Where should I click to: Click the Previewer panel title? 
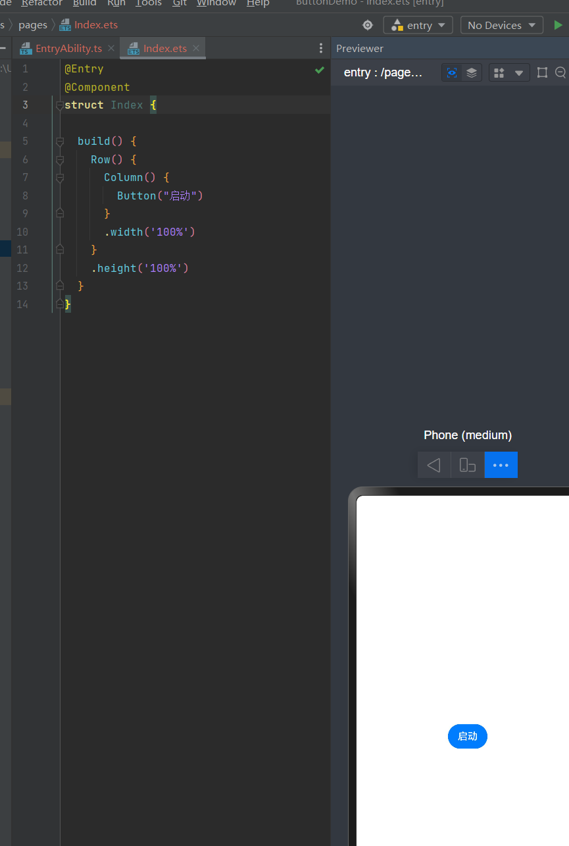[360, 48]
